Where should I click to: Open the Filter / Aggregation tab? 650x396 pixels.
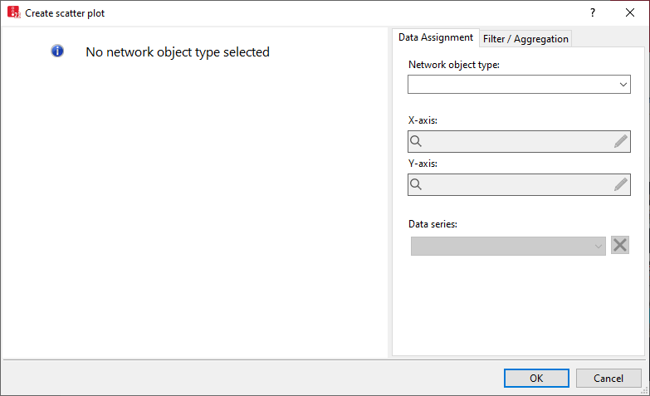(525, 39)
